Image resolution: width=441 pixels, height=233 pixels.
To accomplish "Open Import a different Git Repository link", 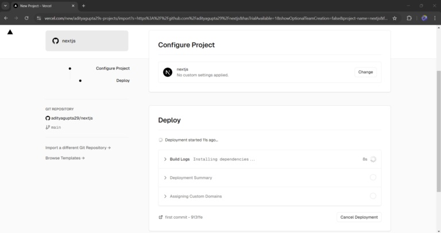I will [x=78, y=148].
